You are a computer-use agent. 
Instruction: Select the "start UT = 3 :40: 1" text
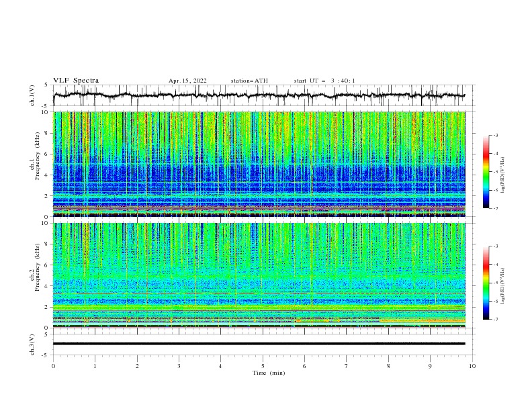click(x=324, y=81)
